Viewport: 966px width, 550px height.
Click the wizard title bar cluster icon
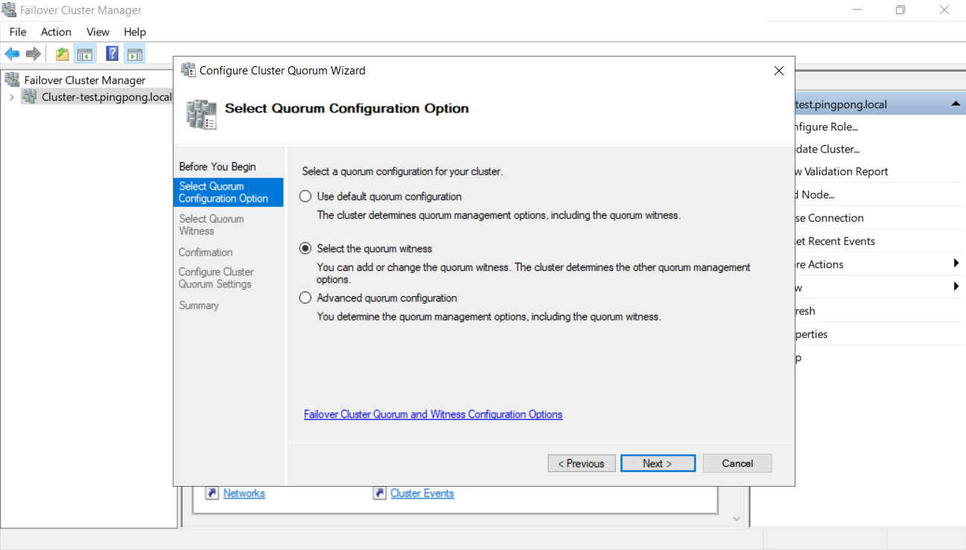pos(188,71)
